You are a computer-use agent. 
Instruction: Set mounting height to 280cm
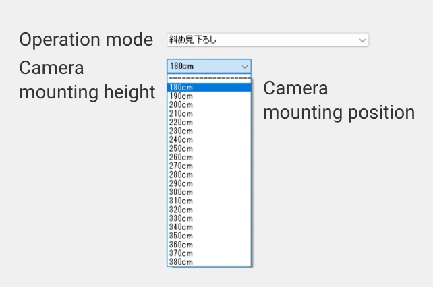(x=209, y=175)
